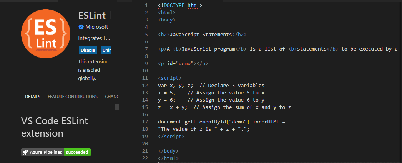This screenshot has height=163, width=402.
Task: Click the rocket icon in Azure Pipelines badge
Action: (25, 152)
